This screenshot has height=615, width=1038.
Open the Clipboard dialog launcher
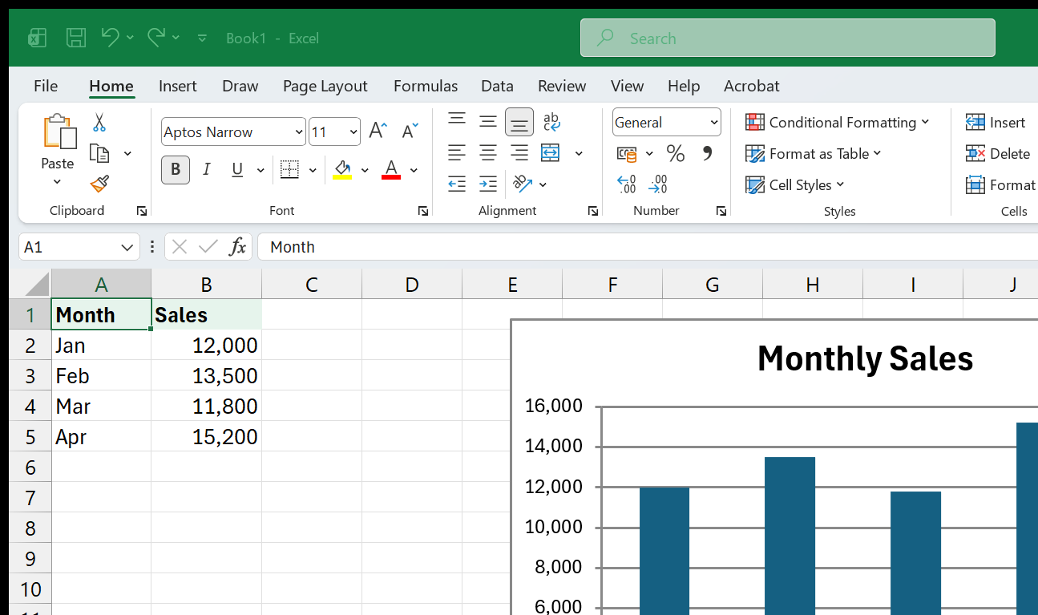(x=142, y=211)
